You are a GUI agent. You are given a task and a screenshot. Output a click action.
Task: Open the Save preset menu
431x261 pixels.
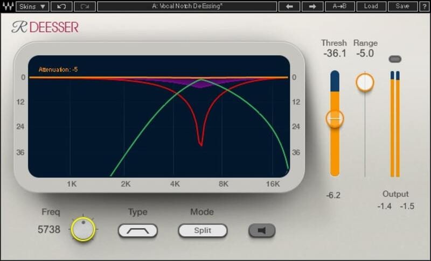pyautogui.click(x=402, y=6)
